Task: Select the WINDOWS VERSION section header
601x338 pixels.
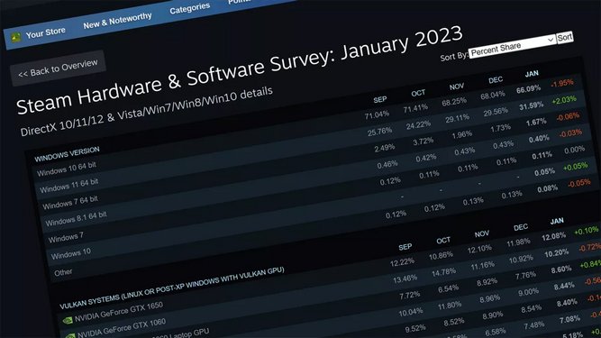Action: pos(67,153)
